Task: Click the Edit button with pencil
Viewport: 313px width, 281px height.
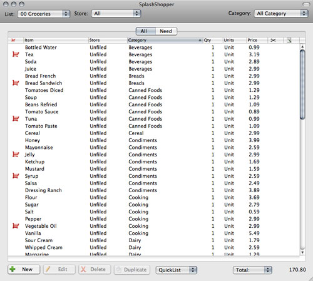Action: click(x=59, y=269)
